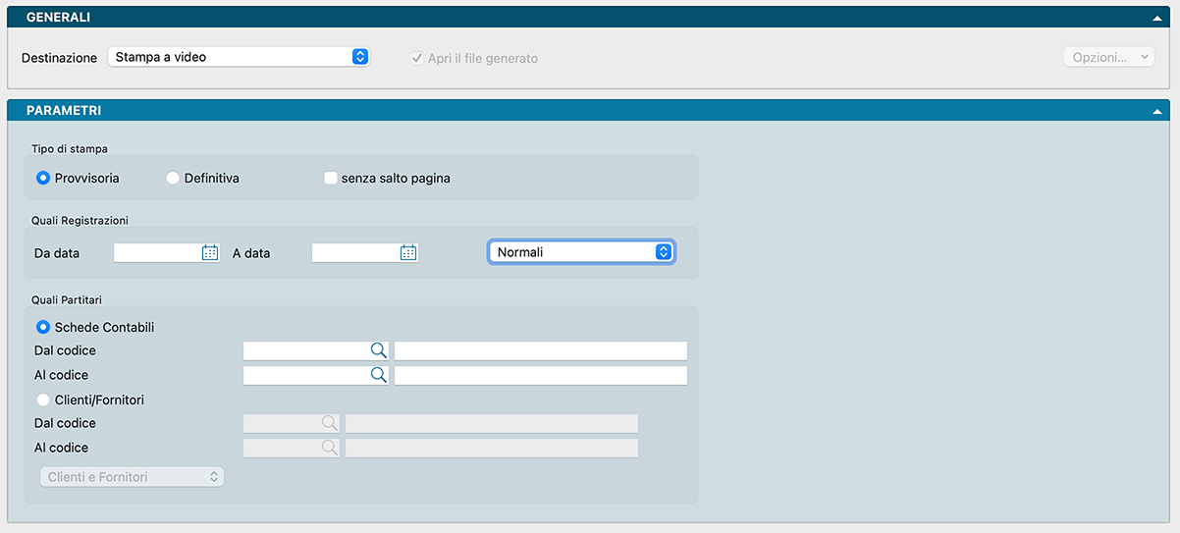Image resolution: width=1180 pixels, height=533 pixels.
Task: Open the Normali registrations dropdown
Action: (x=581, y=252)
